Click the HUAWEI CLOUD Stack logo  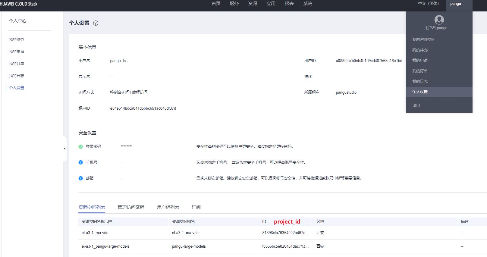click(x=19, y=4)
